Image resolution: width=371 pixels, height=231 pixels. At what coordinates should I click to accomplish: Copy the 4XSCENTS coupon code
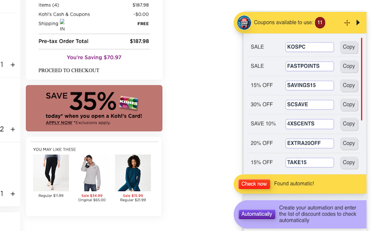coord(349,124)
